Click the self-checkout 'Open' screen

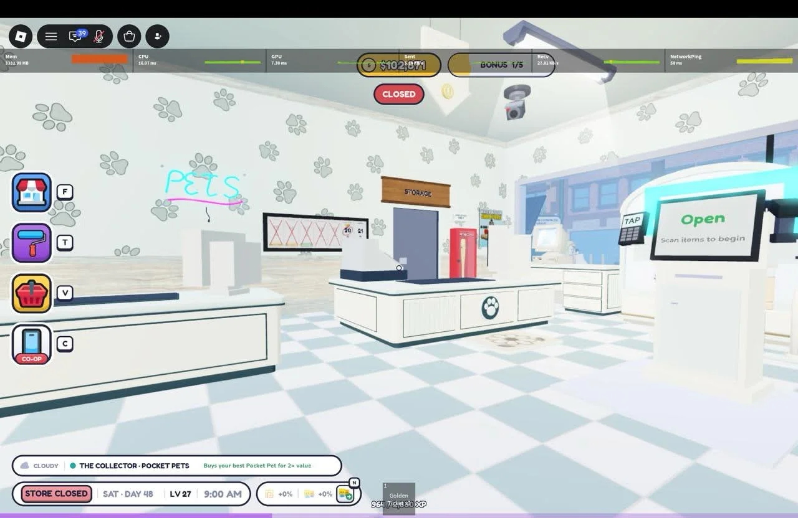tap(708, 225)
